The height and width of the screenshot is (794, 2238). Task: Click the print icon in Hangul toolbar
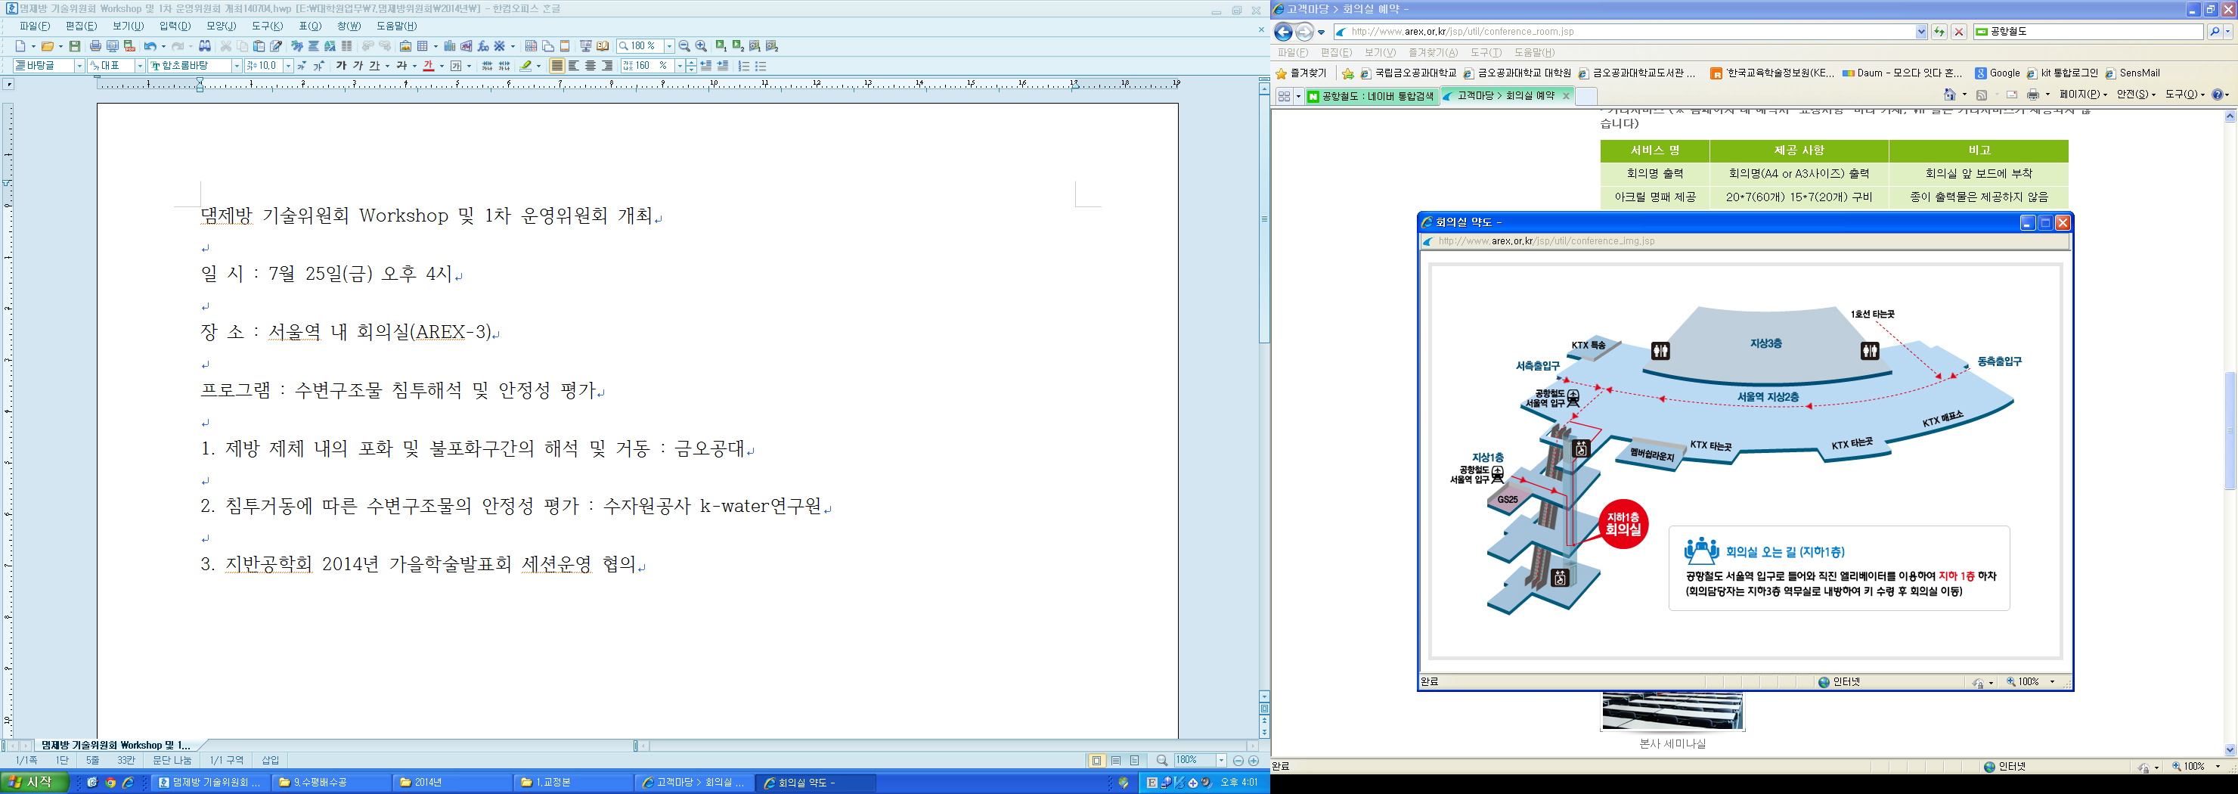coord(95,46)
